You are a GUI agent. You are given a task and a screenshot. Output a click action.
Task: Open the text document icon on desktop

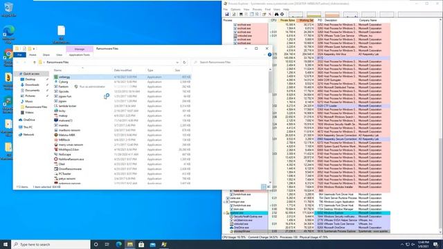[61, 35]
